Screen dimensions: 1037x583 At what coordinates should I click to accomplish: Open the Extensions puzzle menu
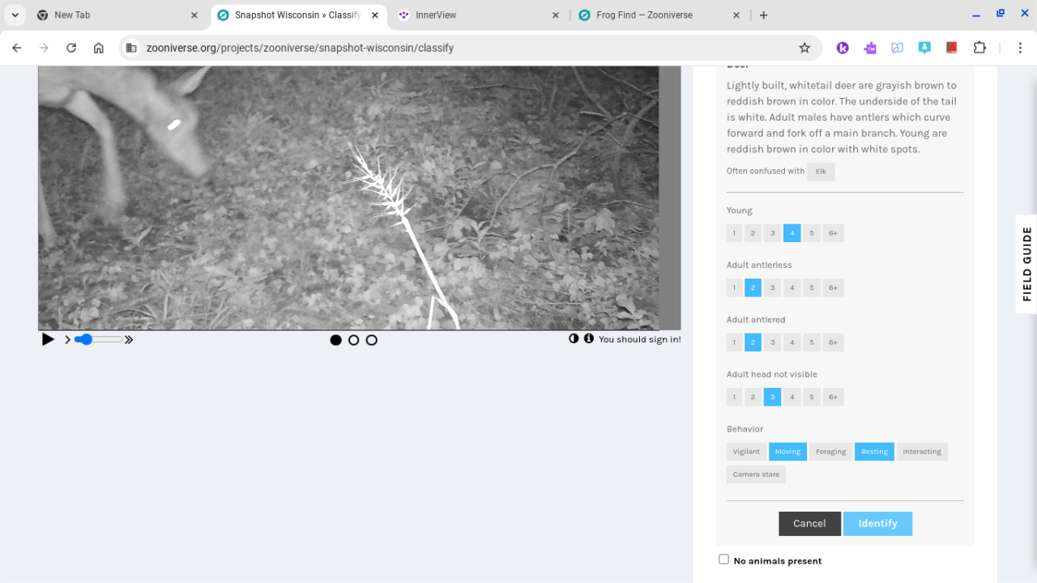pyautogui.click(x=979, y=48)
